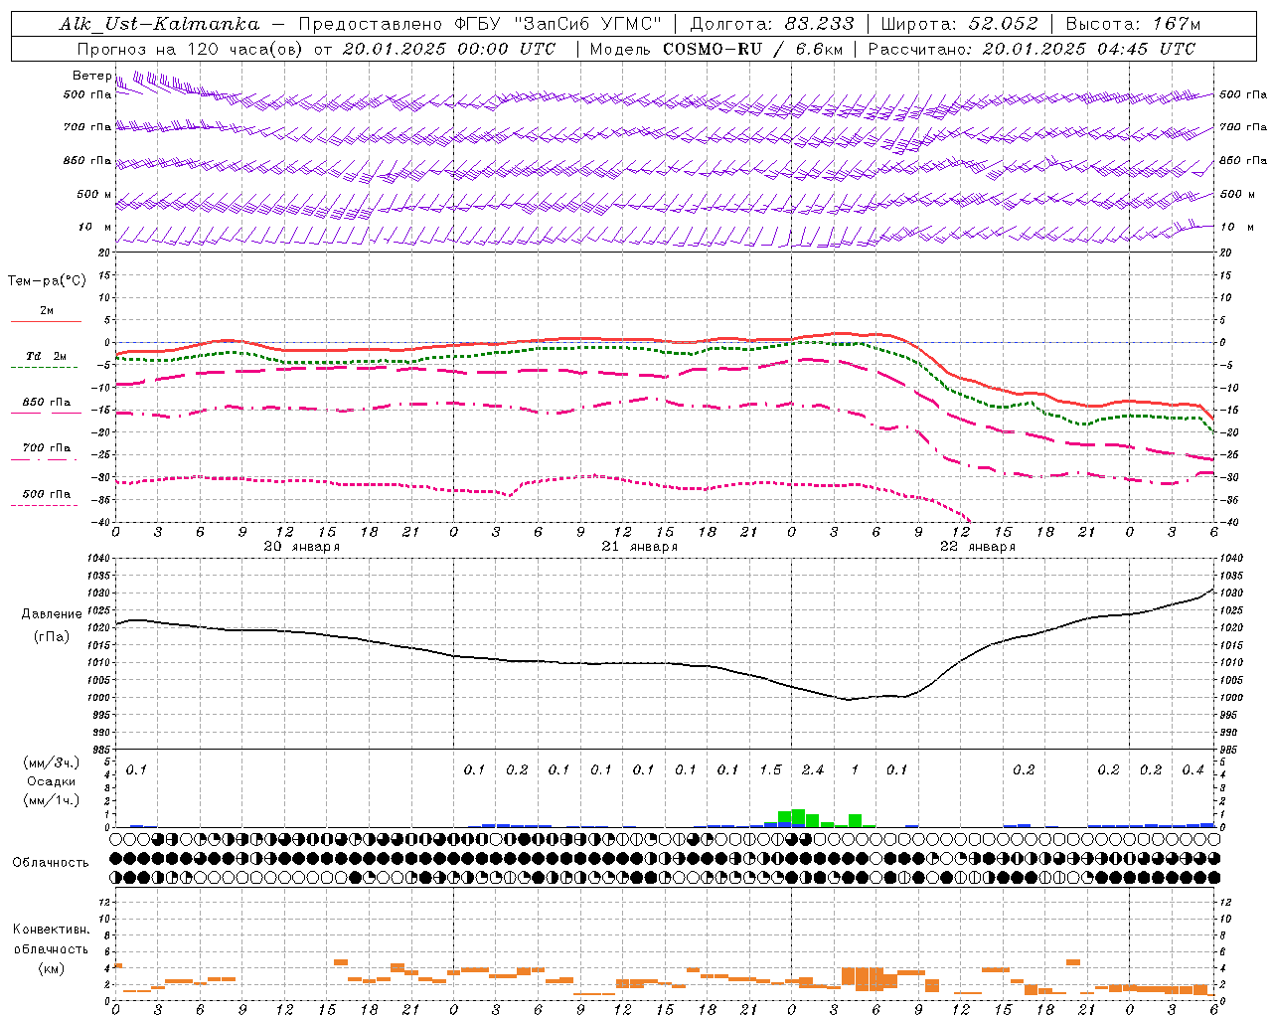Screen dimensions: 1272x1018
Task: Click the '700 гПа' temperature legend label
Action: pos(47,448)
